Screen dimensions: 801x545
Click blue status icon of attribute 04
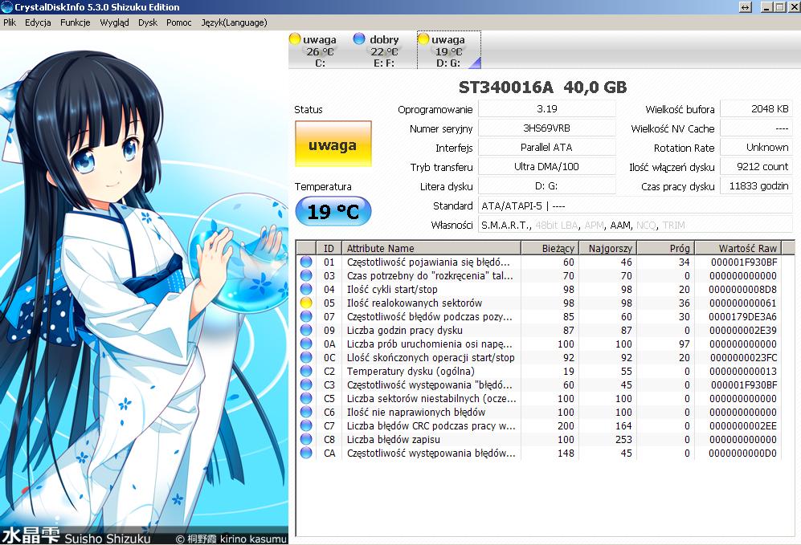coord(306,289)
